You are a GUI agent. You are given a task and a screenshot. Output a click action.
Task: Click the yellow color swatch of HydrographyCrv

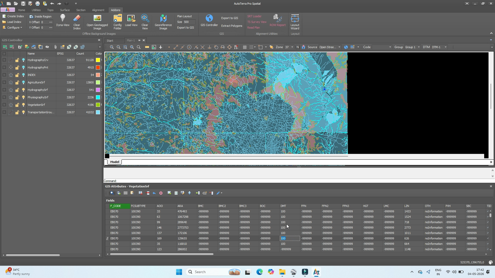point(98,60)
